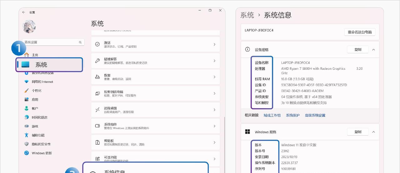Open the 远程桌面 row
Screen dimensions: 400x173
click(156, 110)
